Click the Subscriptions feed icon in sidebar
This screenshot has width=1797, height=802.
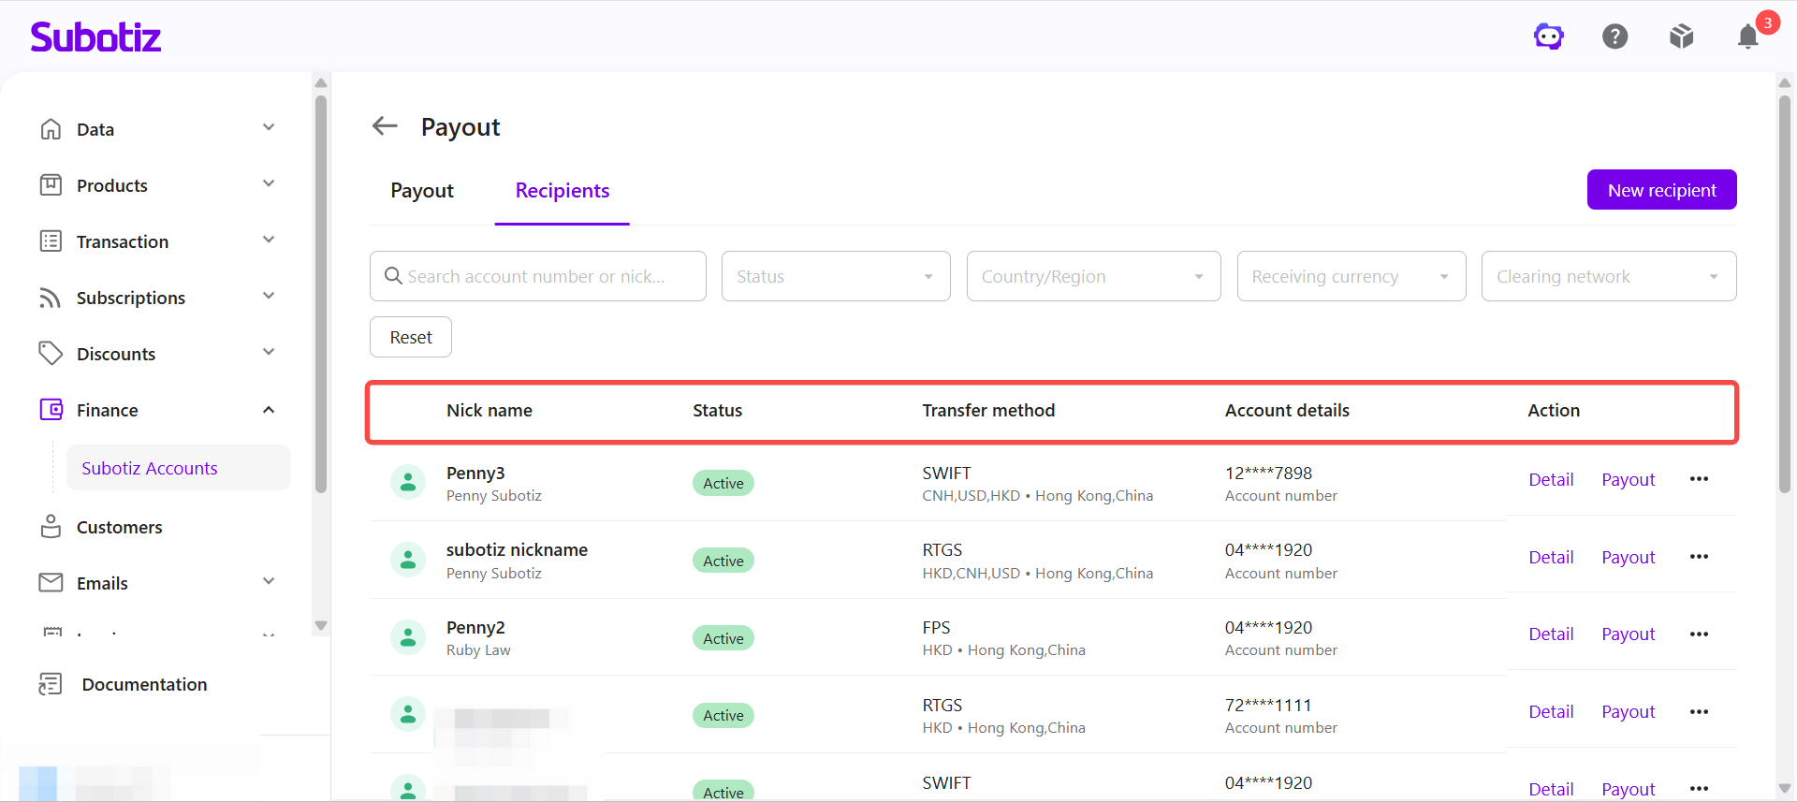click(x=51, y=298)
